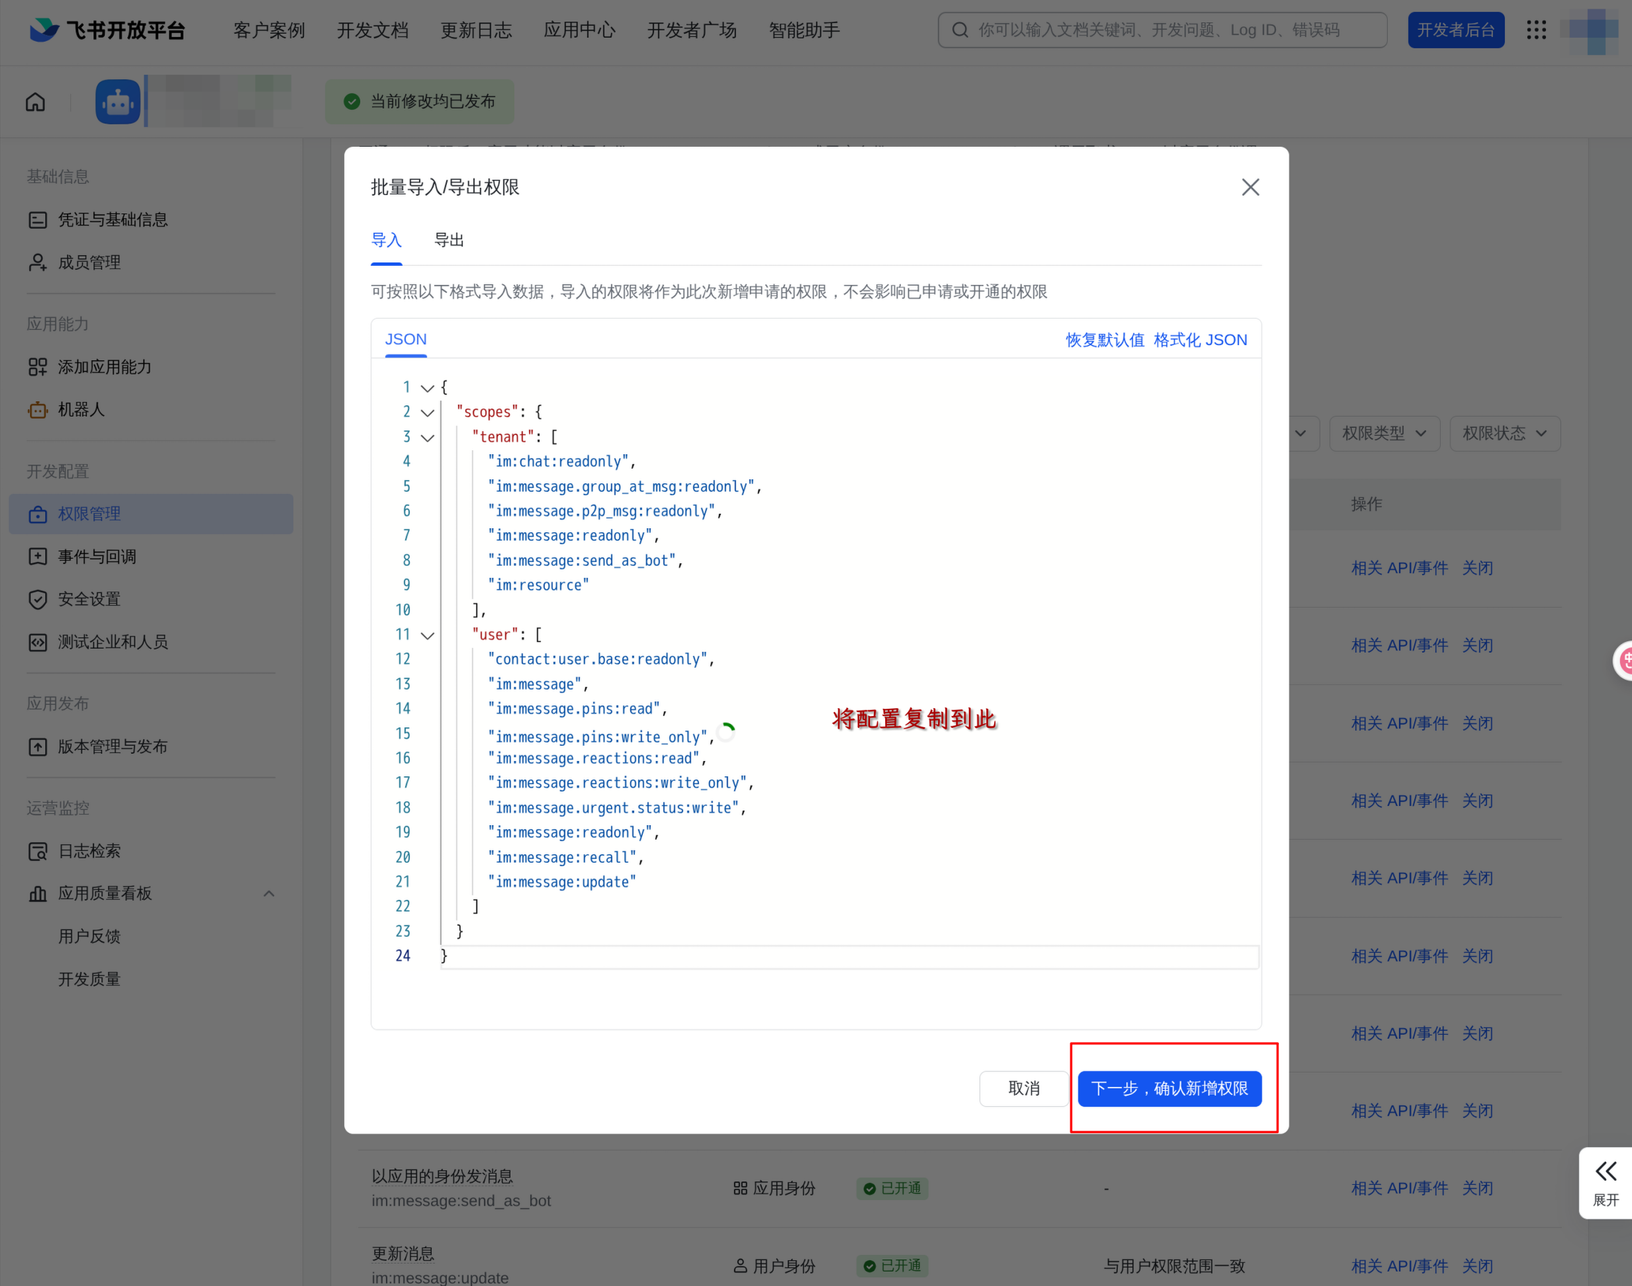
Task: Click the pink floating widget at right edge
Action: point(1623,661)
